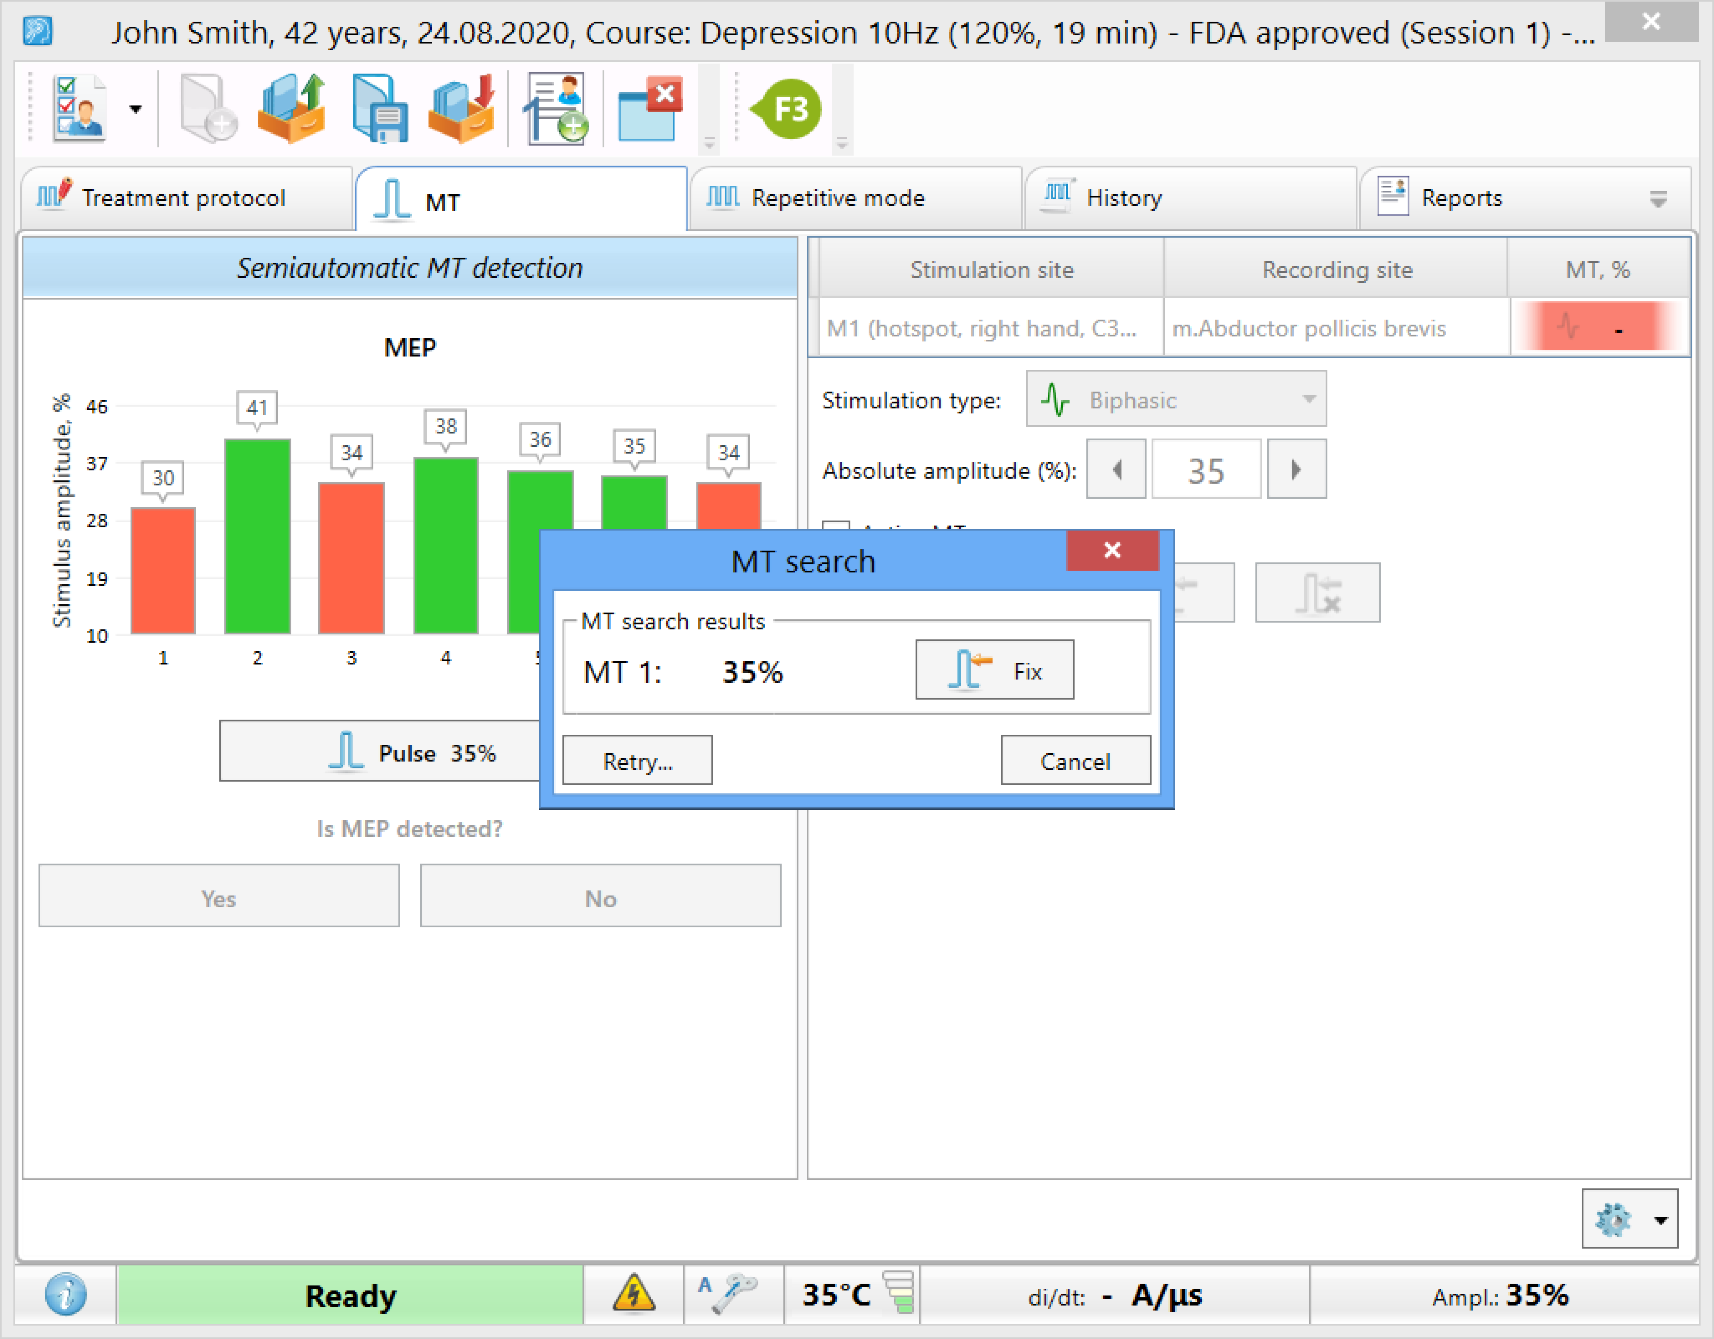1714x1339 pixels.
Task: Expand the patient checklist dropdown arrow
Action: 136,109
